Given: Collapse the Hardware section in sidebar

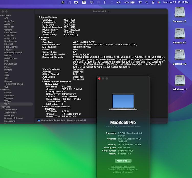Looking at the screenshot, I should (x=0, y=15).
